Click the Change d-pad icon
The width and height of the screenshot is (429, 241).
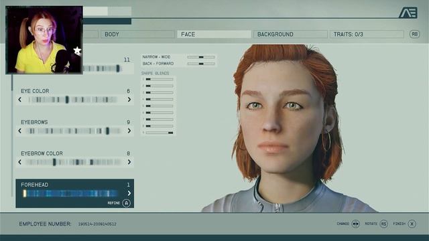pos(356,224)
